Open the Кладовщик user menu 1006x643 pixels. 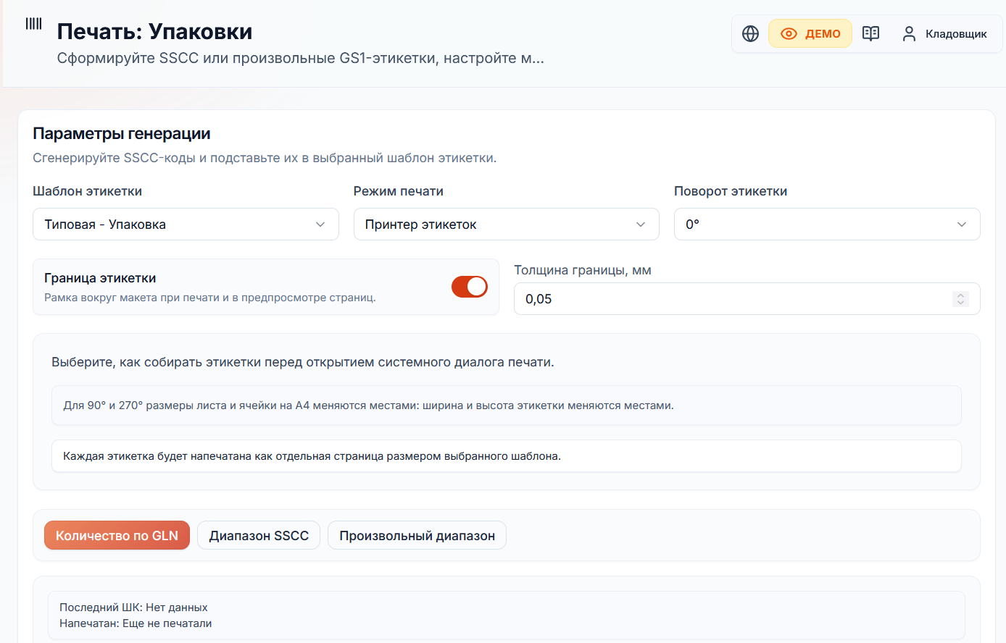coord(944,33)
